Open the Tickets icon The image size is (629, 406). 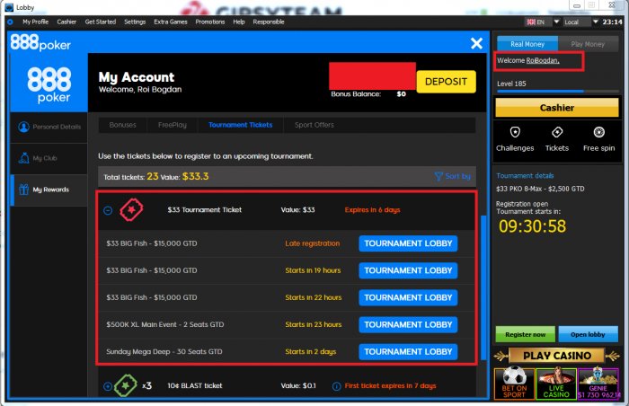tap(557, 132)
